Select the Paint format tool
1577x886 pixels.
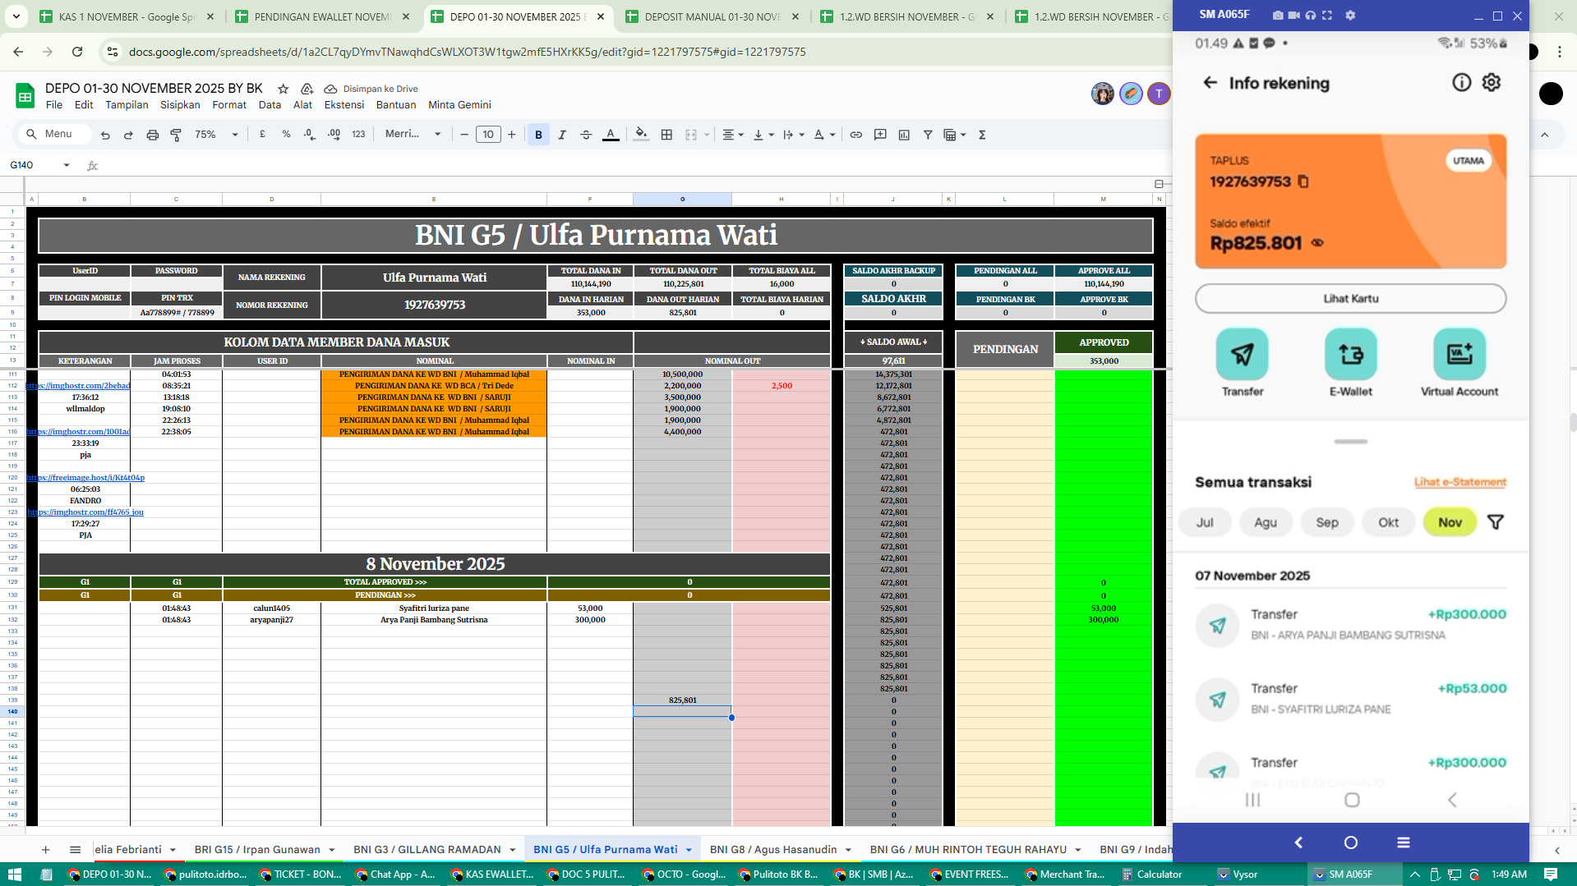coord(176,135)
